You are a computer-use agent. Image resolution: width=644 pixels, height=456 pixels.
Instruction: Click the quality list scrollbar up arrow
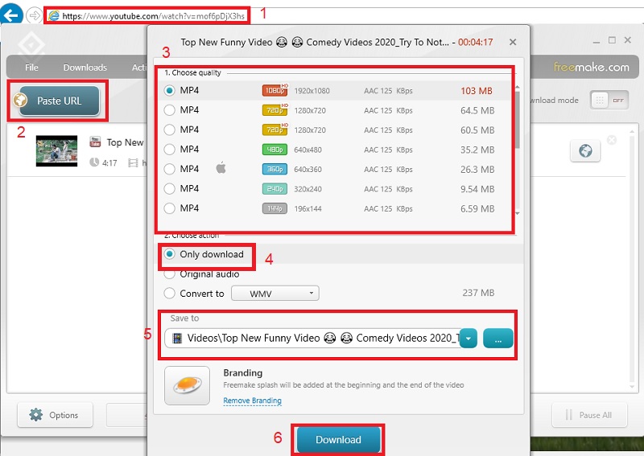point(518,87)
